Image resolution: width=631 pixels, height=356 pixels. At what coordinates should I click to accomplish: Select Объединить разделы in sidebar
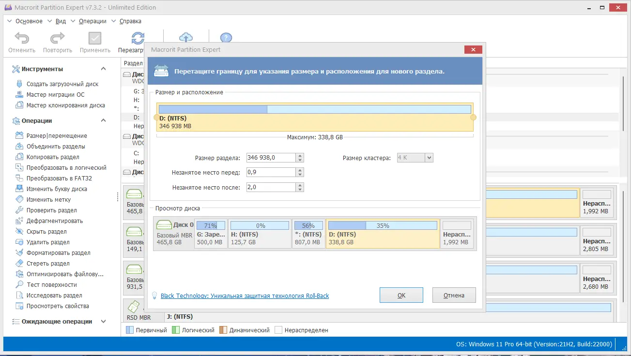tap(56, 147)
